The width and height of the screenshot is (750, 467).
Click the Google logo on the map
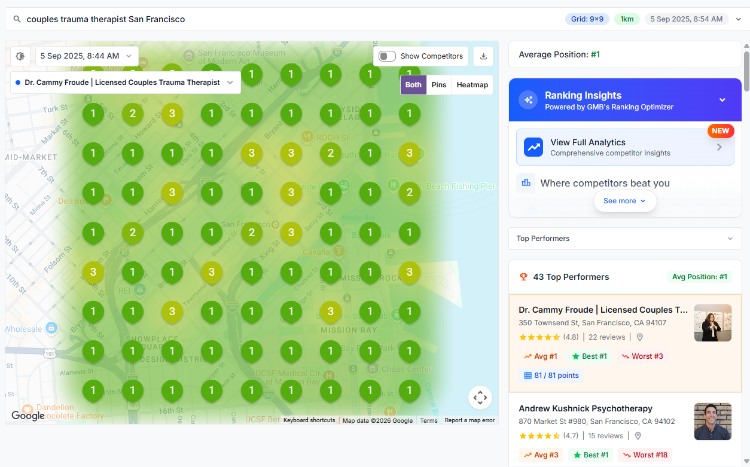28,416
